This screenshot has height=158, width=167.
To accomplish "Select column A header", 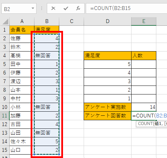I will click(x=22, y=21).
